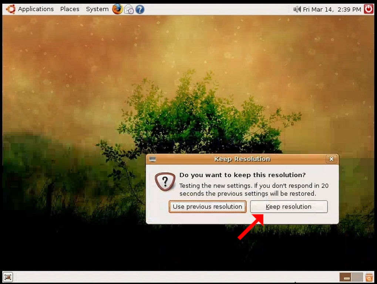The width and height of the screenshot is (377, 284).
Task: Open the Places menu
Action: [70, 9]
